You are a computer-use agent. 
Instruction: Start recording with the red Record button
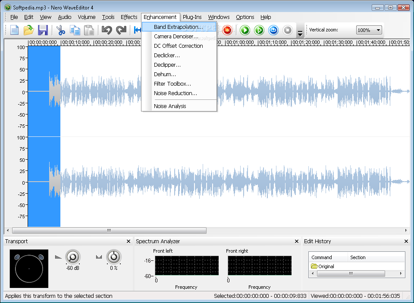click(x=227, y=30)
